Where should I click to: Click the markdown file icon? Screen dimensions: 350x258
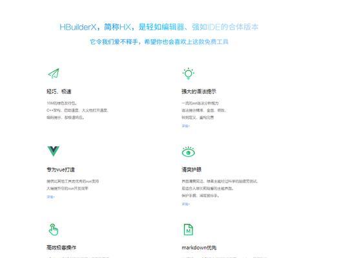[x=188, y=230]
